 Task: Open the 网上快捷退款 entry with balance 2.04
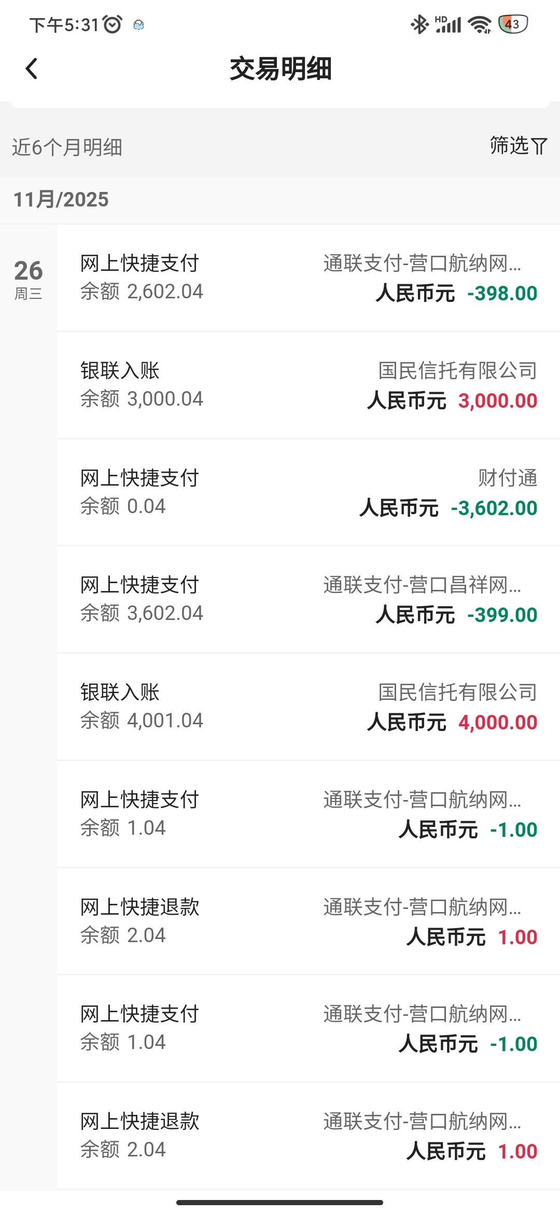point(308,921)
